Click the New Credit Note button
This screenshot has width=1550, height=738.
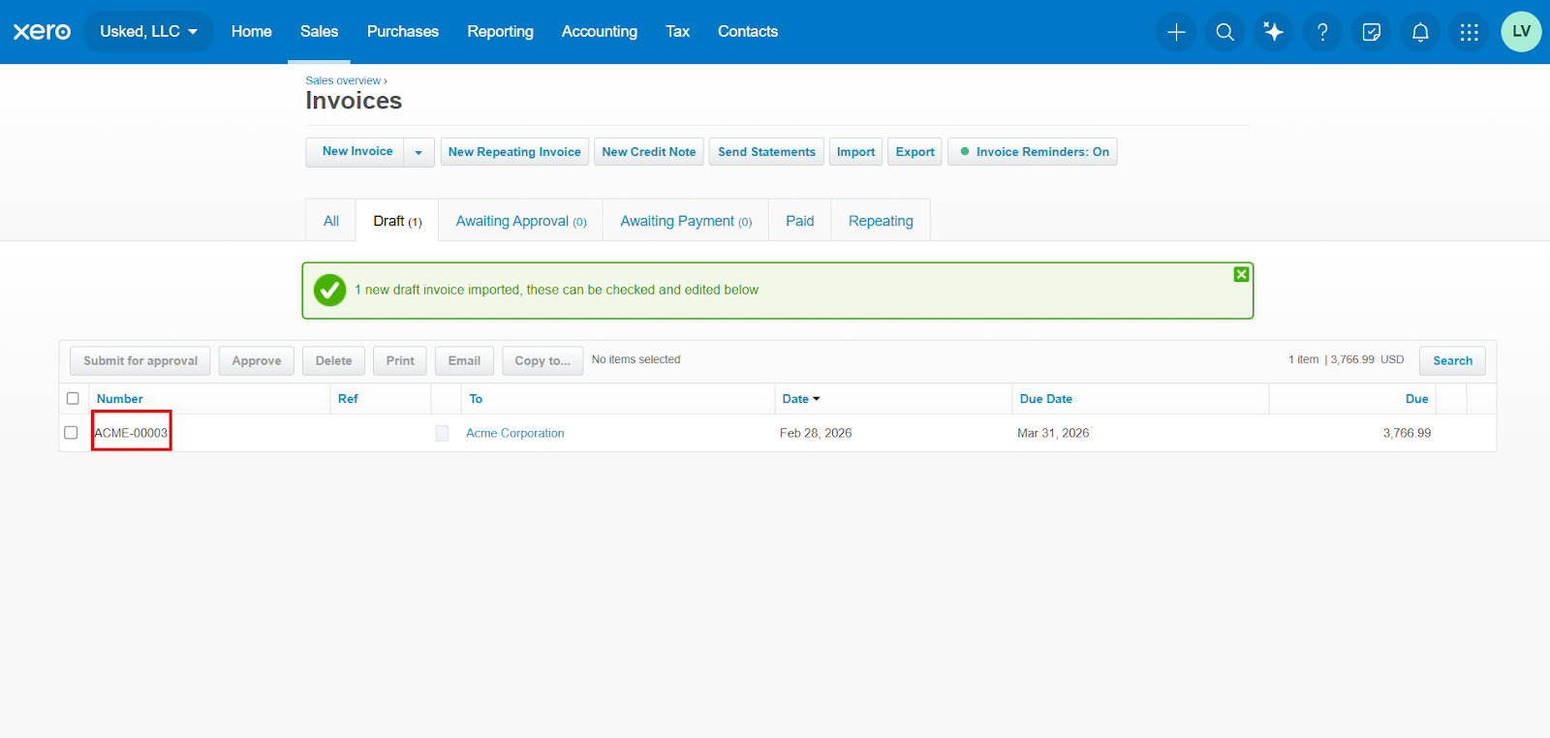pyautogui.click(x=649, y=152)
